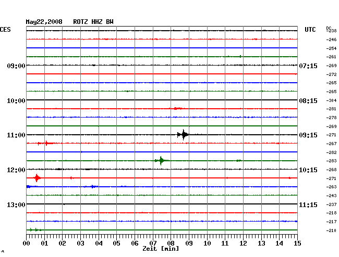
Task: Click minute axis tick label 14
Action: pos(279,243)
